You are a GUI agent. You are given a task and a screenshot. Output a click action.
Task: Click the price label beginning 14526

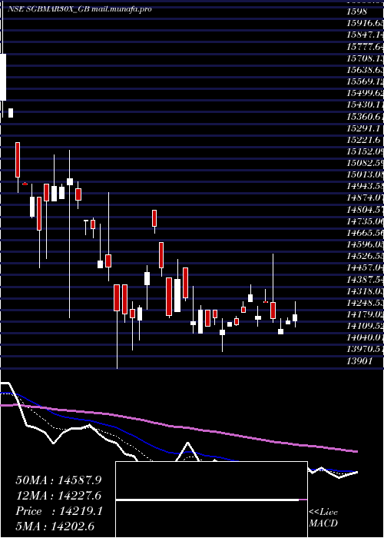coord(365,257)
